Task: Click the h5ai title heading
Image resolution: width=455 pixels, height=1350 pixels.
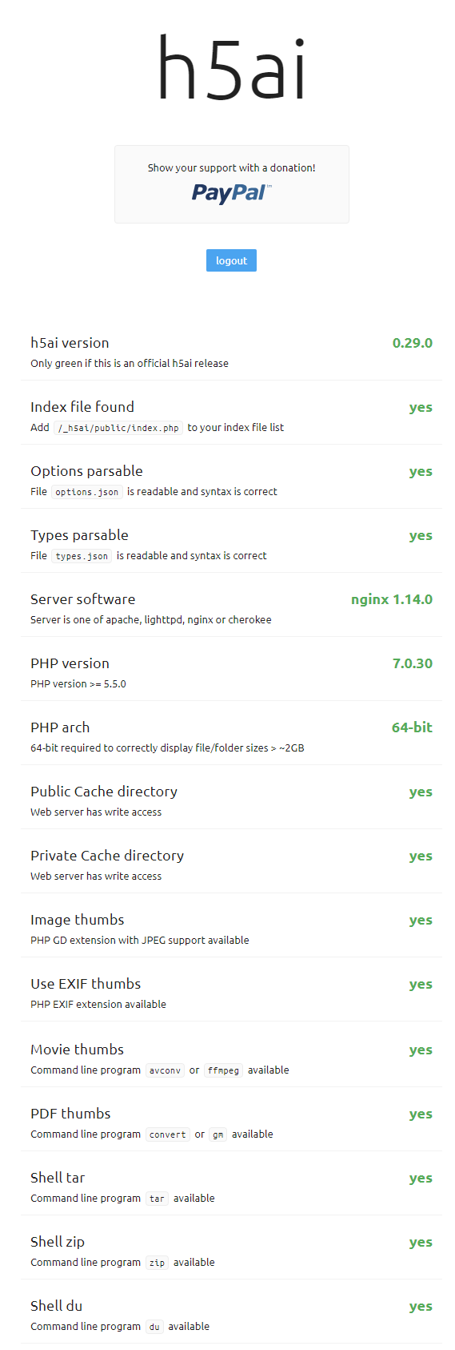Action: click(231, 68)
